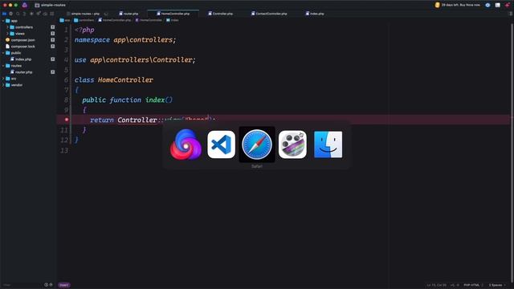Switch to Safari in the app switcher
Screen dimensions: 514x289
(257, 144)
